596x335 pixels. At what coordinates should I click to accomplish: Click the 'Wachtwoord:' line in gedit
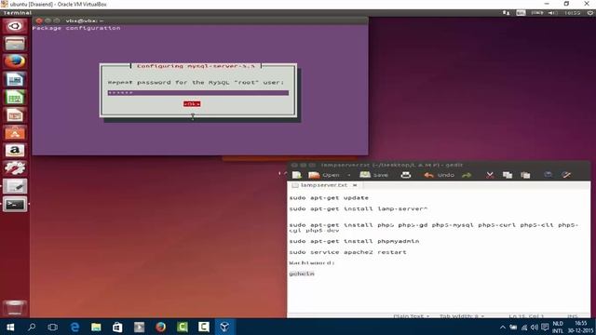point(311,262)
